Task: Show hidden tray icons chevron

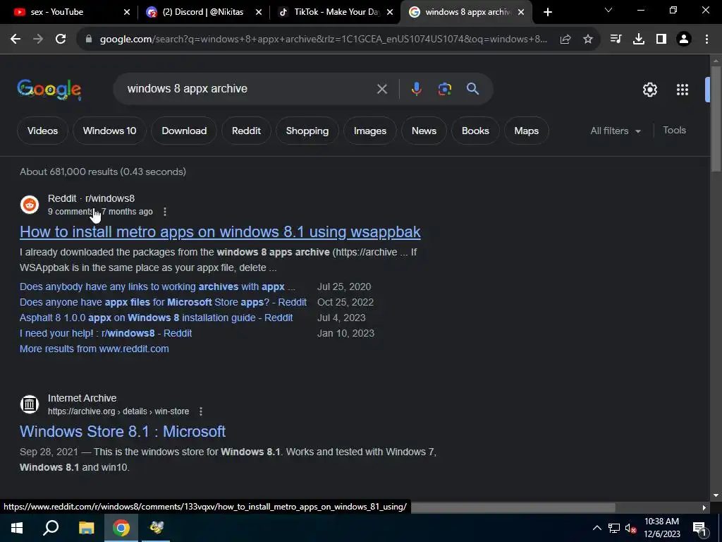Action: point(596,528)
